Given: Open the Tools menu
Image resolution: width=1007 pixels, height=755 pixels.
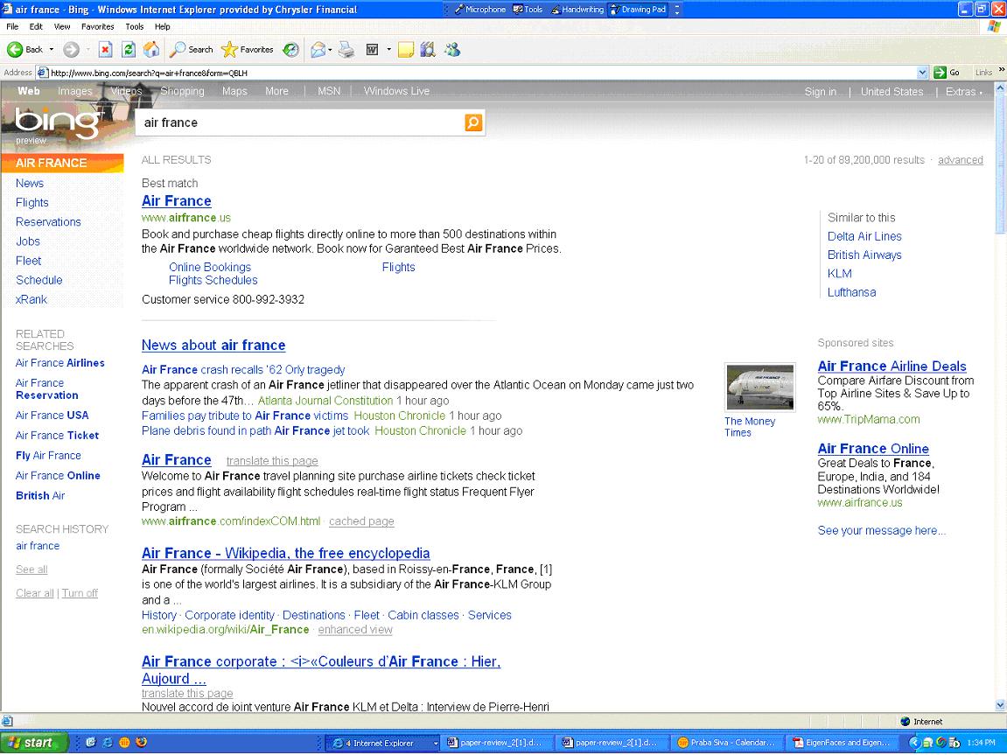Looking at the screenshot, I should (134, 27).
